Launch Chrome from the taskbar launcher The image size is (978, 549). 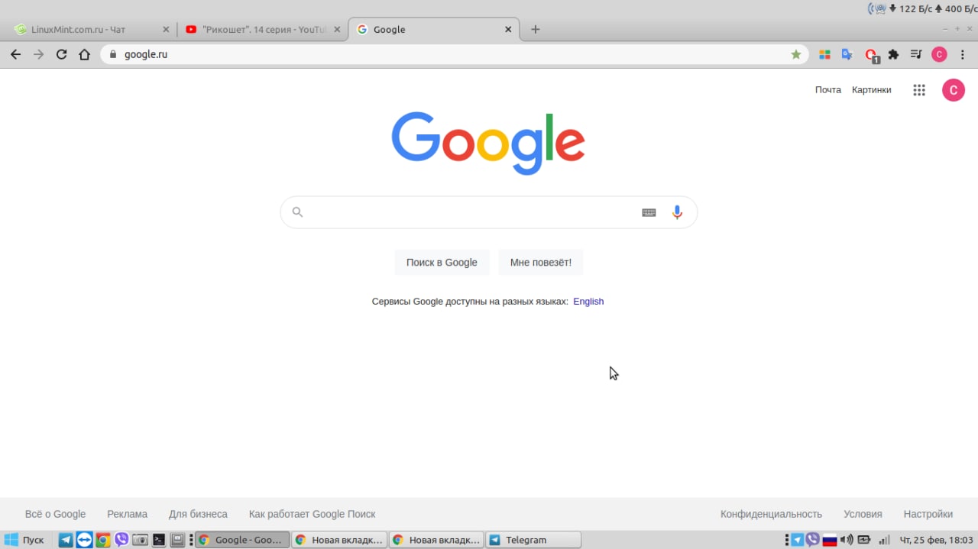pos(102,540)
